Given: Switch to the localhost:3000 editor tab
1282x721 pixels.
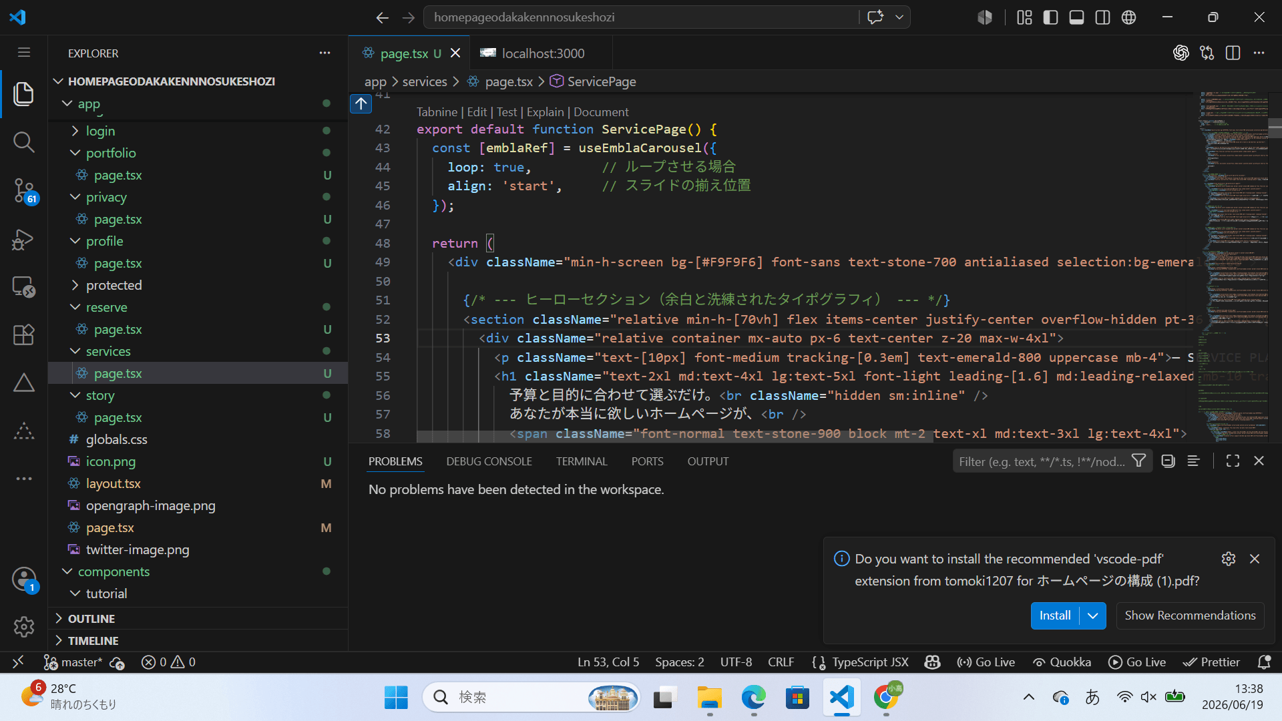Looking at the screenshot, I should tap(532, 53).
